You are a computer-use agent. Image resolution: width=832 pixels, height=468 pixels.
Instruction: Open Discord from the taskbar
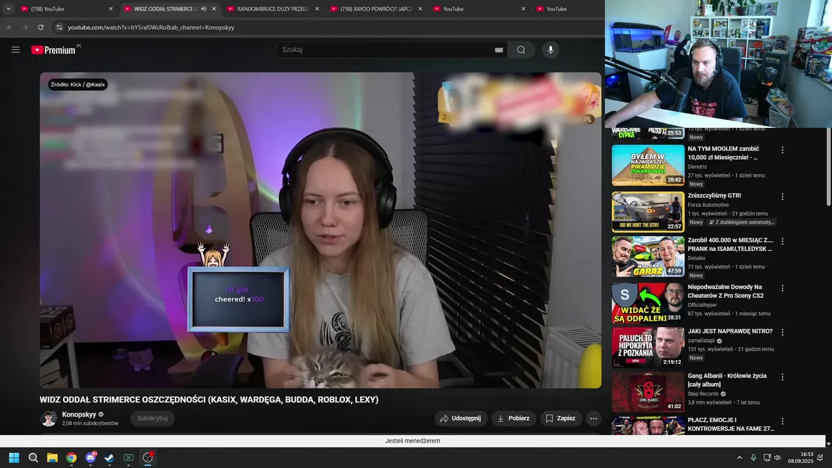pos(90,458)
